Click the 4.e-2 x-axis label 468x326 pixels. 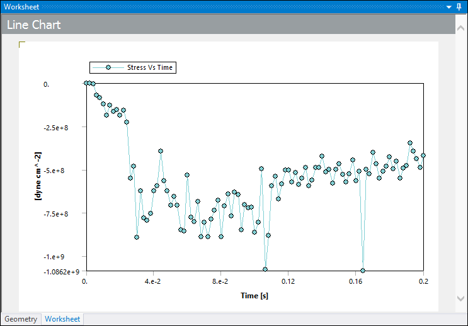pos(153,281)
